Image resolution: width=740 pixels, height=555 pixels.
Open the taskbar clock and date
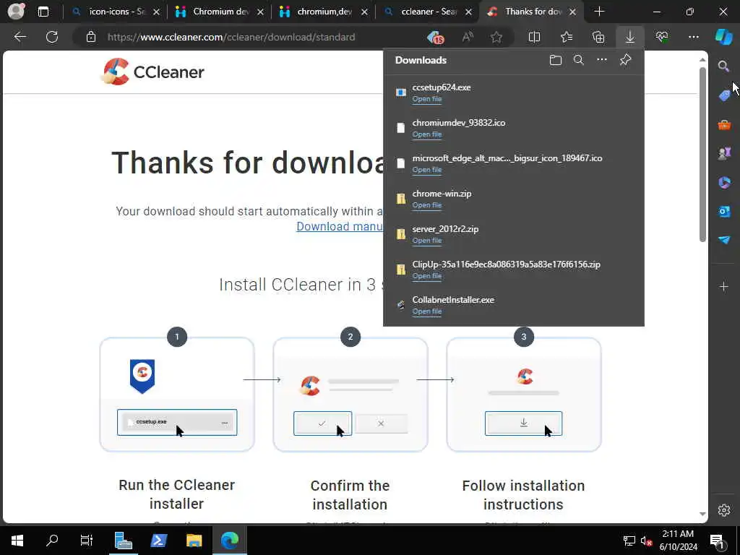[x=678, y=541]
